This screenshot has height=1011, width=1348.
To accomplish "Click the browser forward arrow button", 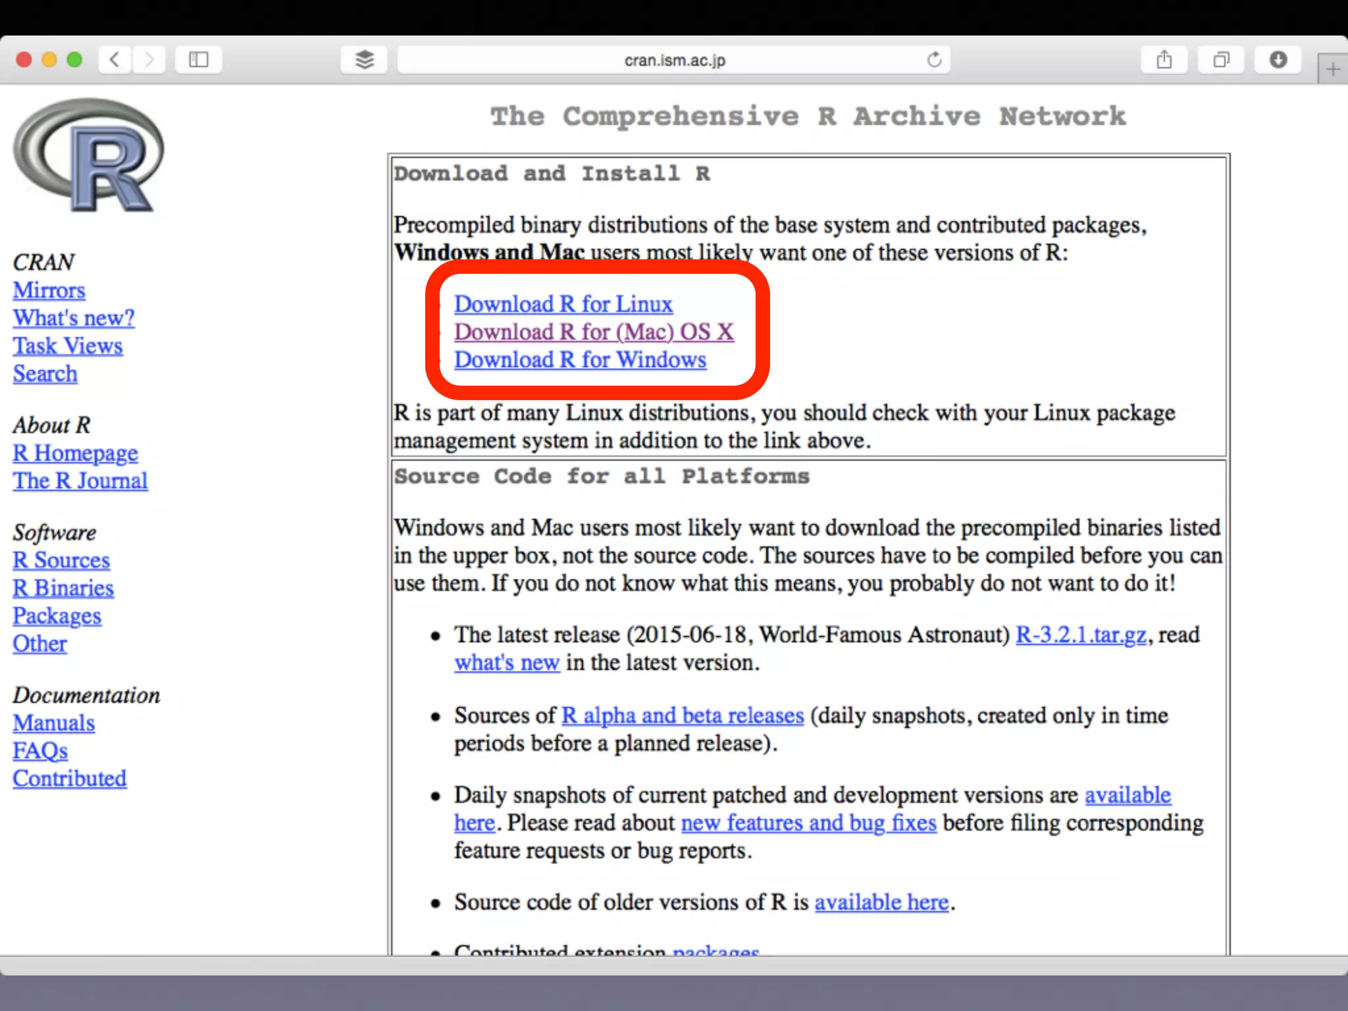I will pos(149,60).
